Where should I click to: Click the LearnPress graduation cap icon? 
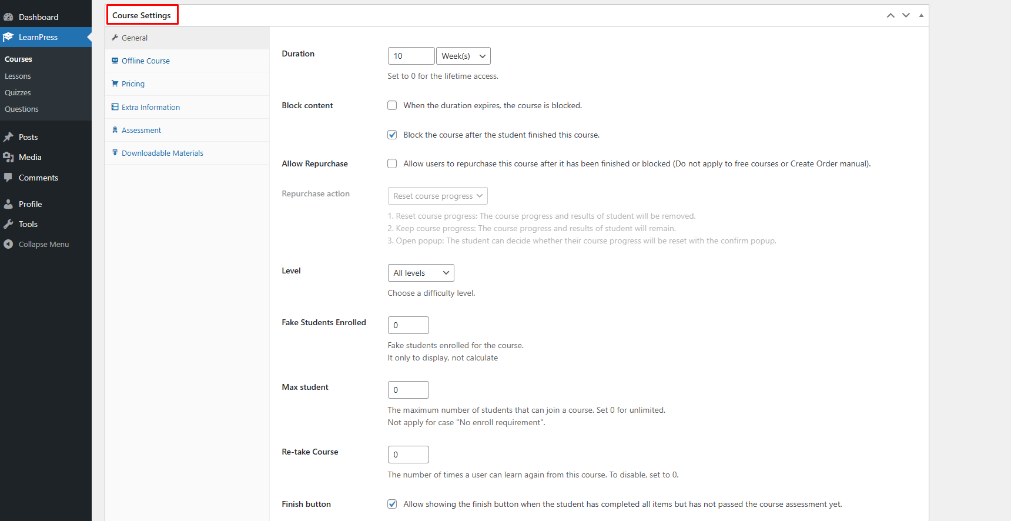[8, 37]
